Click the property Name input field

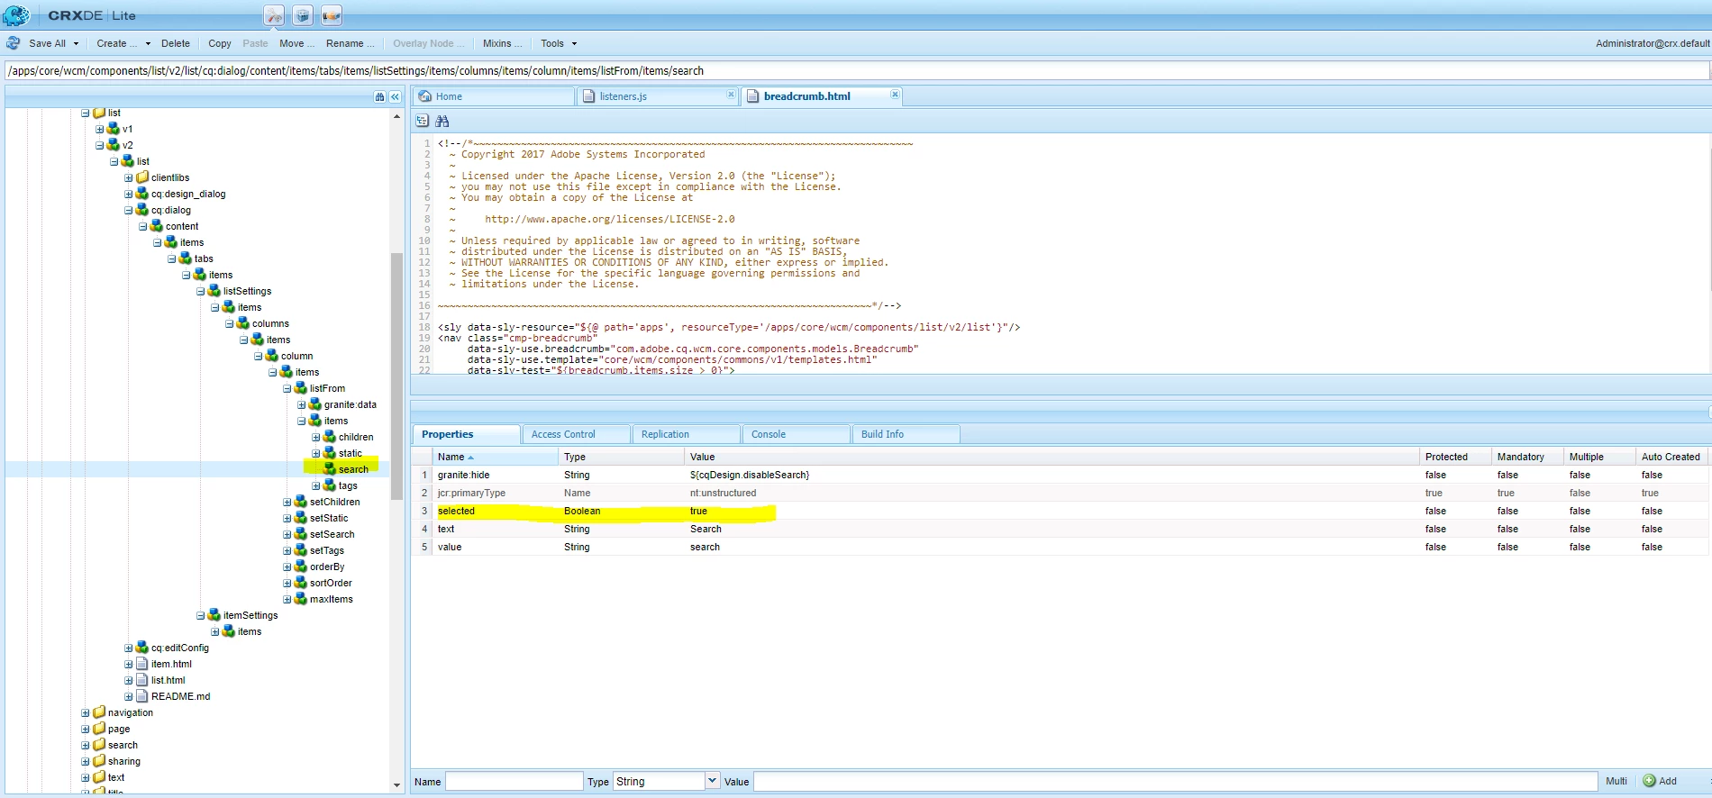pos(515,781)
